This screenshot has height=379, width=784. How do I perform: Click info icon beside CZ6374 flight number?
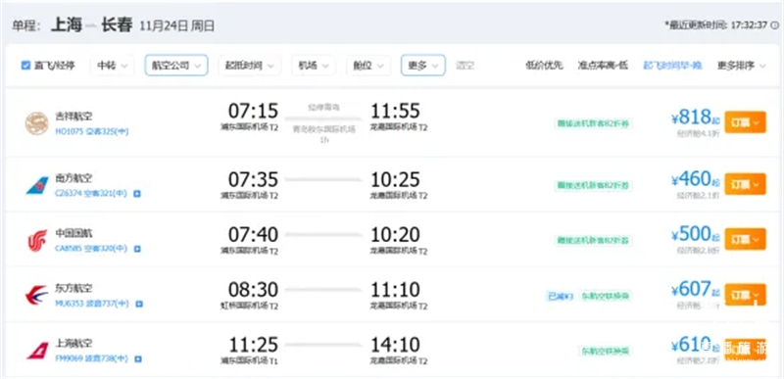137,193
